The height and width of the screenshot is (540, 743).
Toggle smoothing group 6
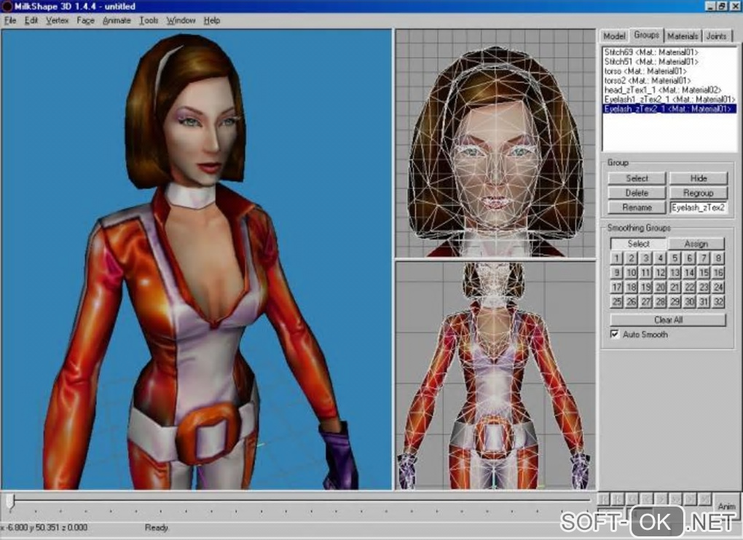point(689,258)
